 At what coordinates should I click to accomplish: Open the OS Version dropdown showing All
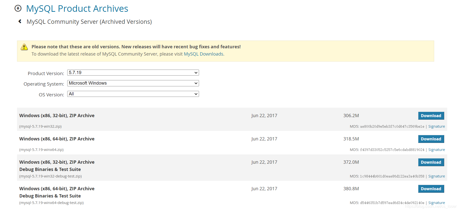click(x=133, y=94)
